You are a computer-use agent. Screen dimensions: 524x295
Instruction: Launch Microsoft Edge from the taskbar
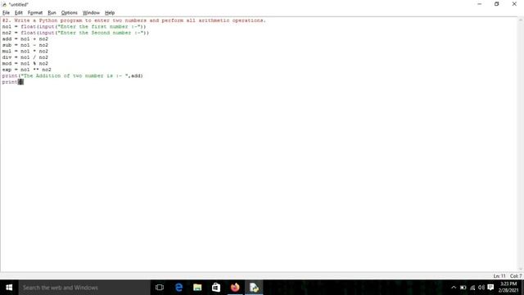coord(178,288)
